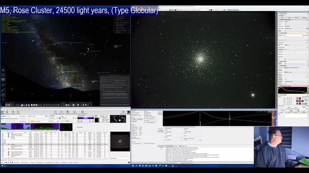
Task: Open Stellarium date and time window icon
Action: click(3, 75)
